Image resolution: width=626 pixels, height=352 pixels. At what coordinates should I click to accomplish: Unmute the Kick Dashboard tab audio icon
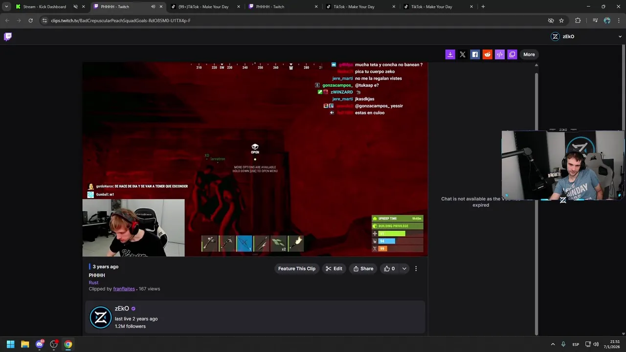coord(75,7)
